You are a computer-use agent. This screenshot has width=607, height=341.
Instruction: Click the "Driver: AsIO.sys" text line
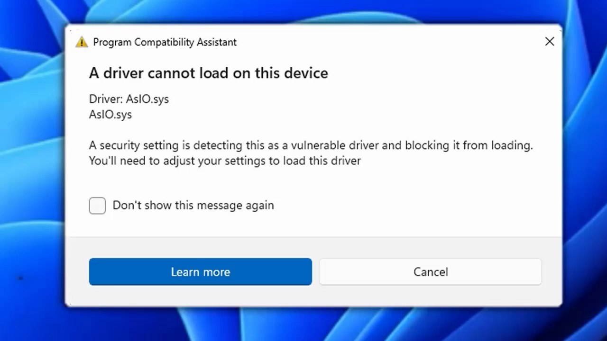(129, 99)
